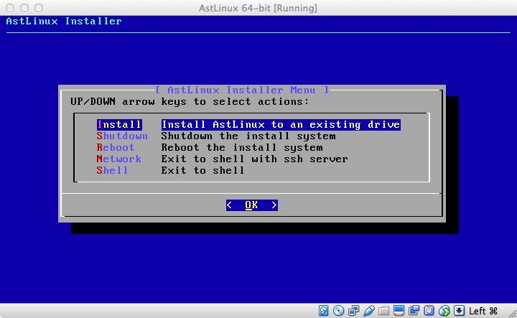
Task: Click the UP/DOWN arrow keys instruction text
Action: coord(190,101)
